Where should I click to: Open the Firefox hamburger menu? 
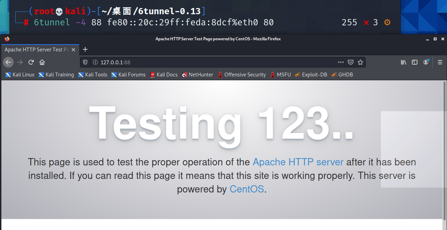440,62
